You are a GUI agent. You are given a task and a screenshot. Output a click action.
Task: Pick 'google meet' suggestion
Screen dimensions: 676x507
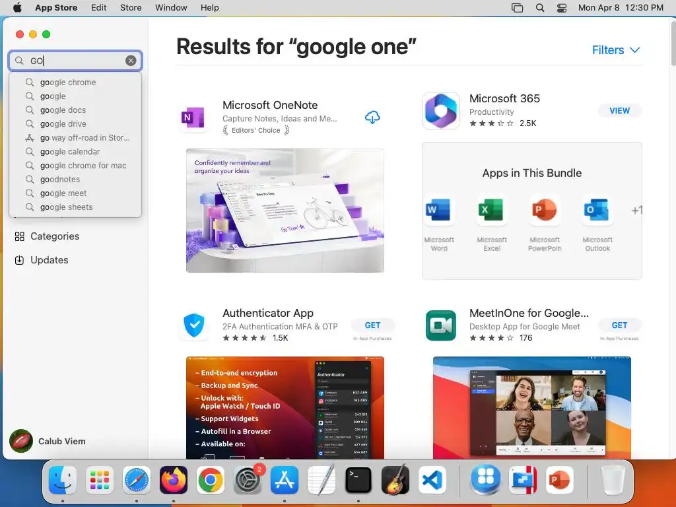pos(75,193)
